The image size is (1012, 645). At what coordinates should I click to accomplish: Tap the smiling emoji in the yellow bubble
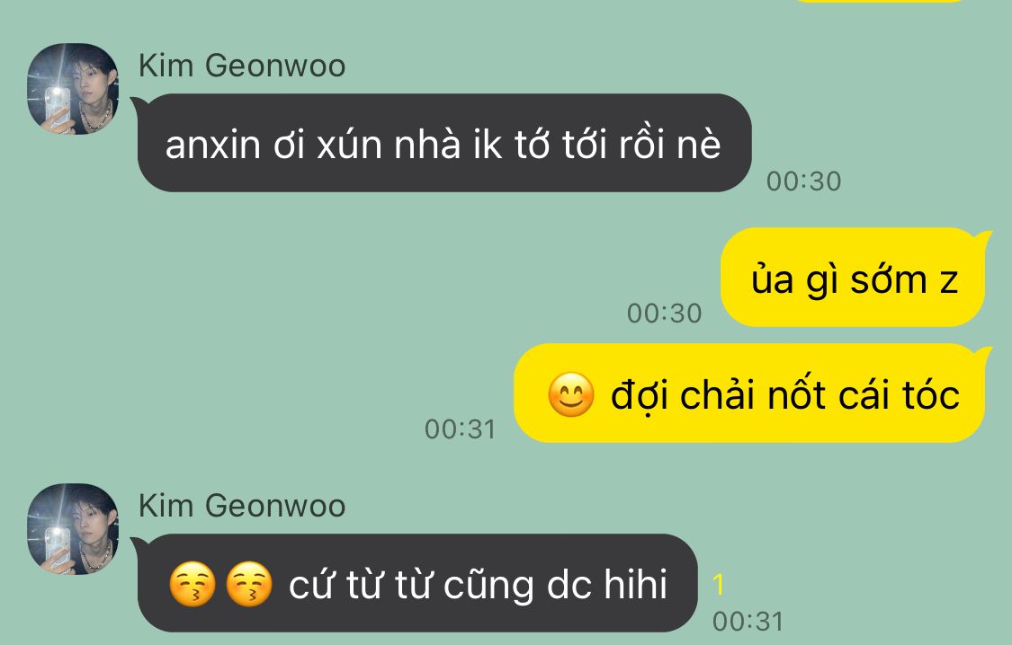570,394
